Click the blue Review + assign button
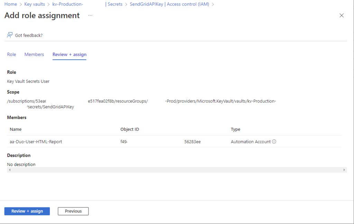The height and width of the screenshot is (224, 354). click(27, 211)
